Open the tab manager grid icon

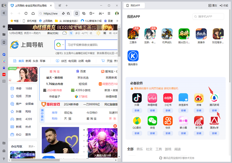click(60, 6)
